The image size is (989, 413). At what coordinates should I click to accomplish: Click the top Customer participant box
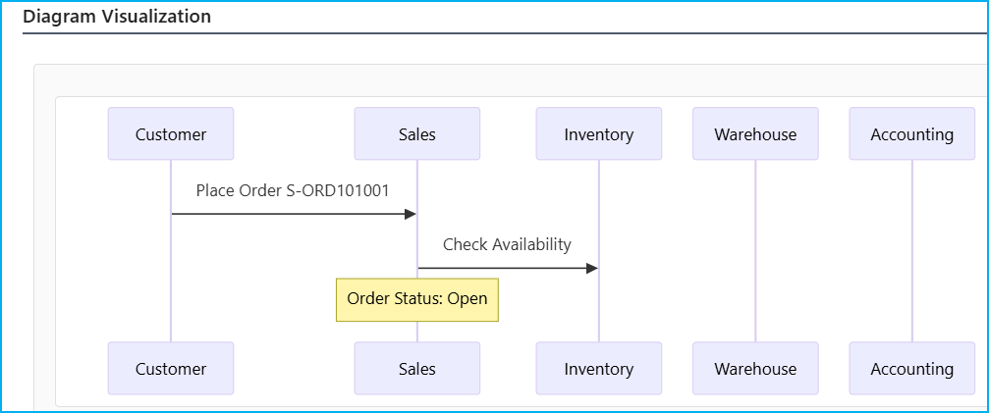pyautogui.click(x=171, y=134)
